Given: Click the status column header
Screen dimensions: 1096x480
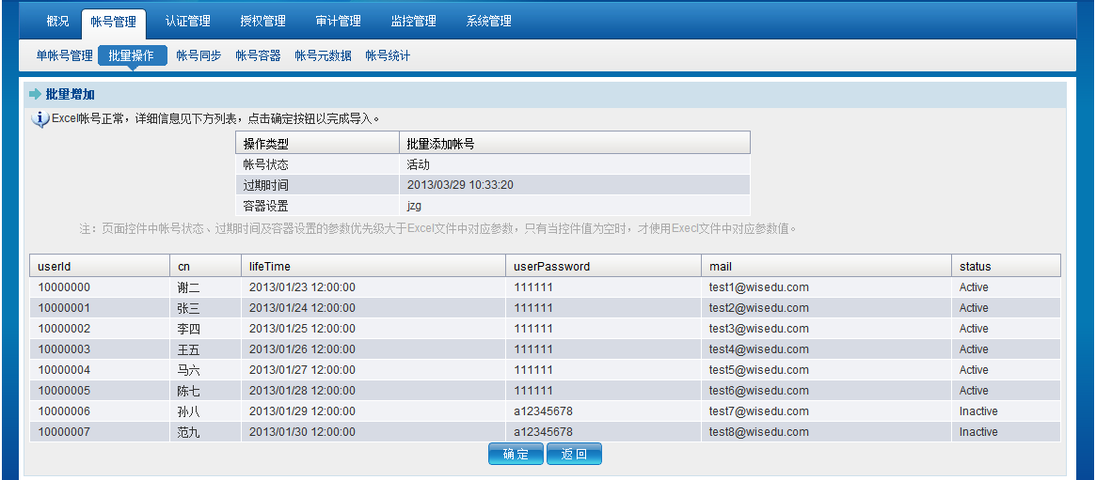Looking at the screenshot, I should click(x=975, y=266).
